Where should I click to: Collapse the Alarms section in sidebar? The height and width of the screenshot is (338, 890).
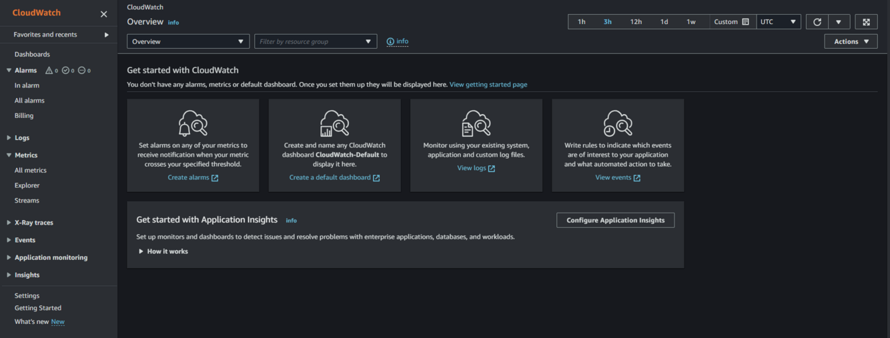9,71
